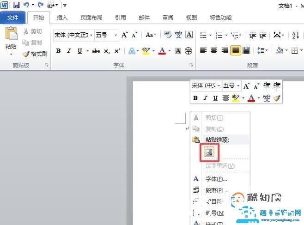Toggle Underline in the ribbon font group
Viewport: 304px width, 225px height.
tap(79, 51)
